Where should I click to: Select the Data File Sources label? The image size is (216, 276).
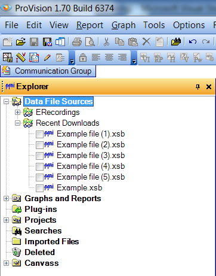tap(58, 102)
